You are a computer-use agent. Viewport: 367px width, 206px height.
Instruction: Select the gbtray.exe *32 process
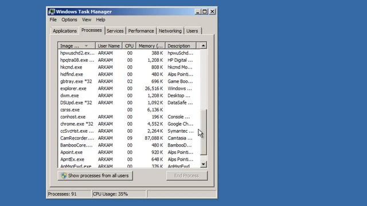click(x=128, y=81)
